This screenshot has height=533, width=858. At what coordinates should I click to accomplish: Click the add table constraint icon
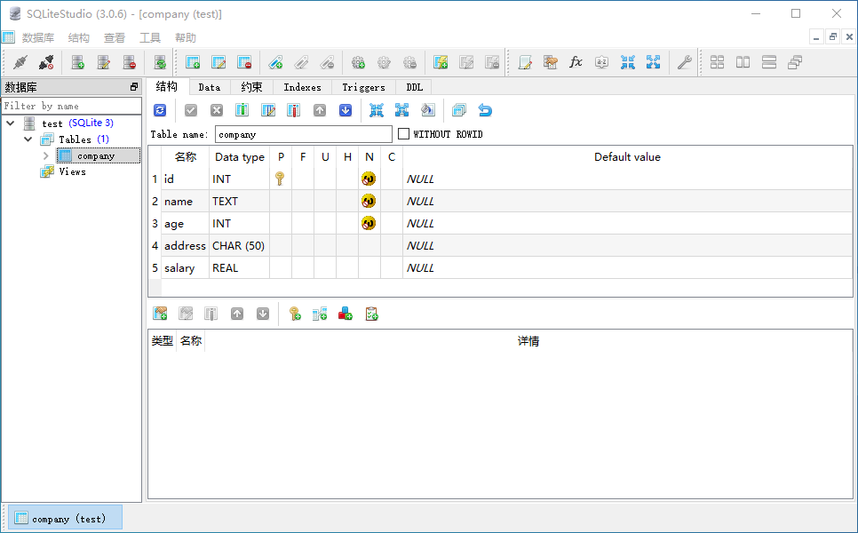160,314
